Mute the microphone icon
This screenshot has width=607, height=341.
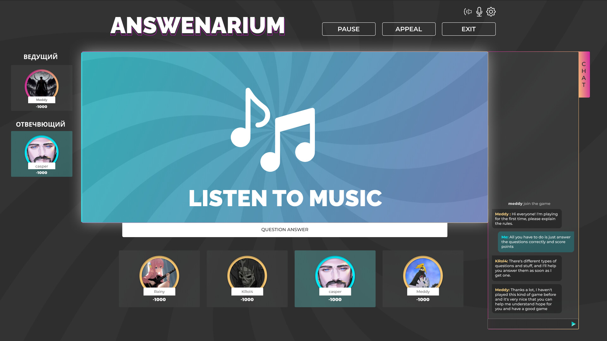pyautogui.click(x=479, y=12)
